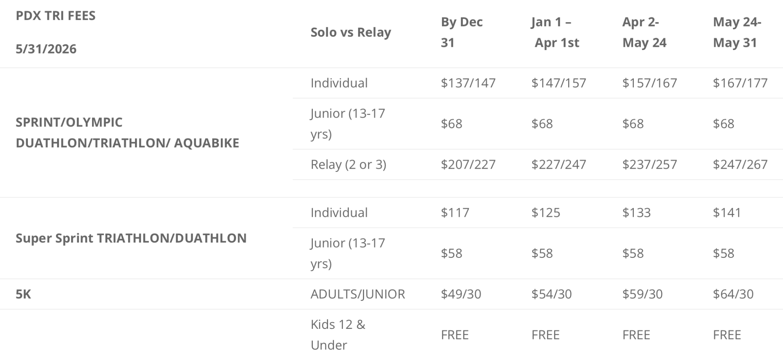
Task: Click the Jan 1 – Apr 1st header
Action: coord(555,32)
